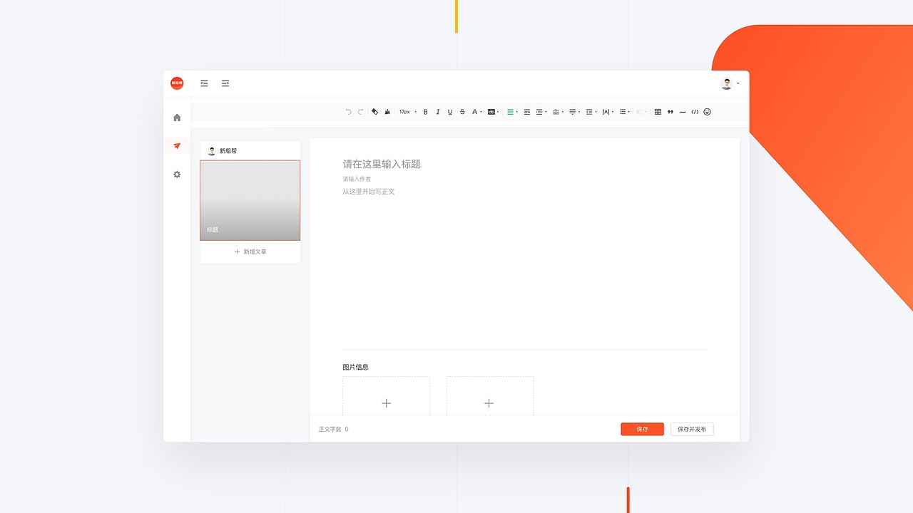
Task: Click the second menu list icon in header
Action: [x=225, y=83]
